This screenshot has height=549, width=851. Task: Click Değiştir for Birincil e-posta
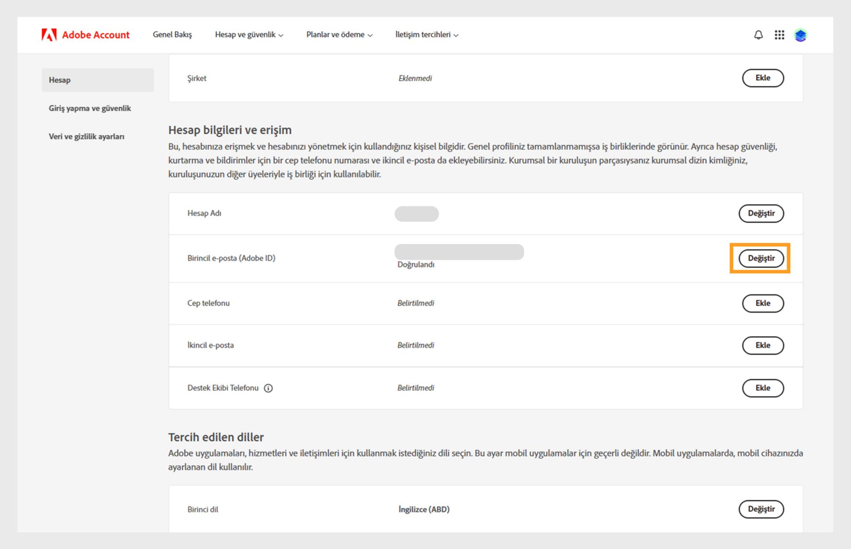tap(761, 258)
